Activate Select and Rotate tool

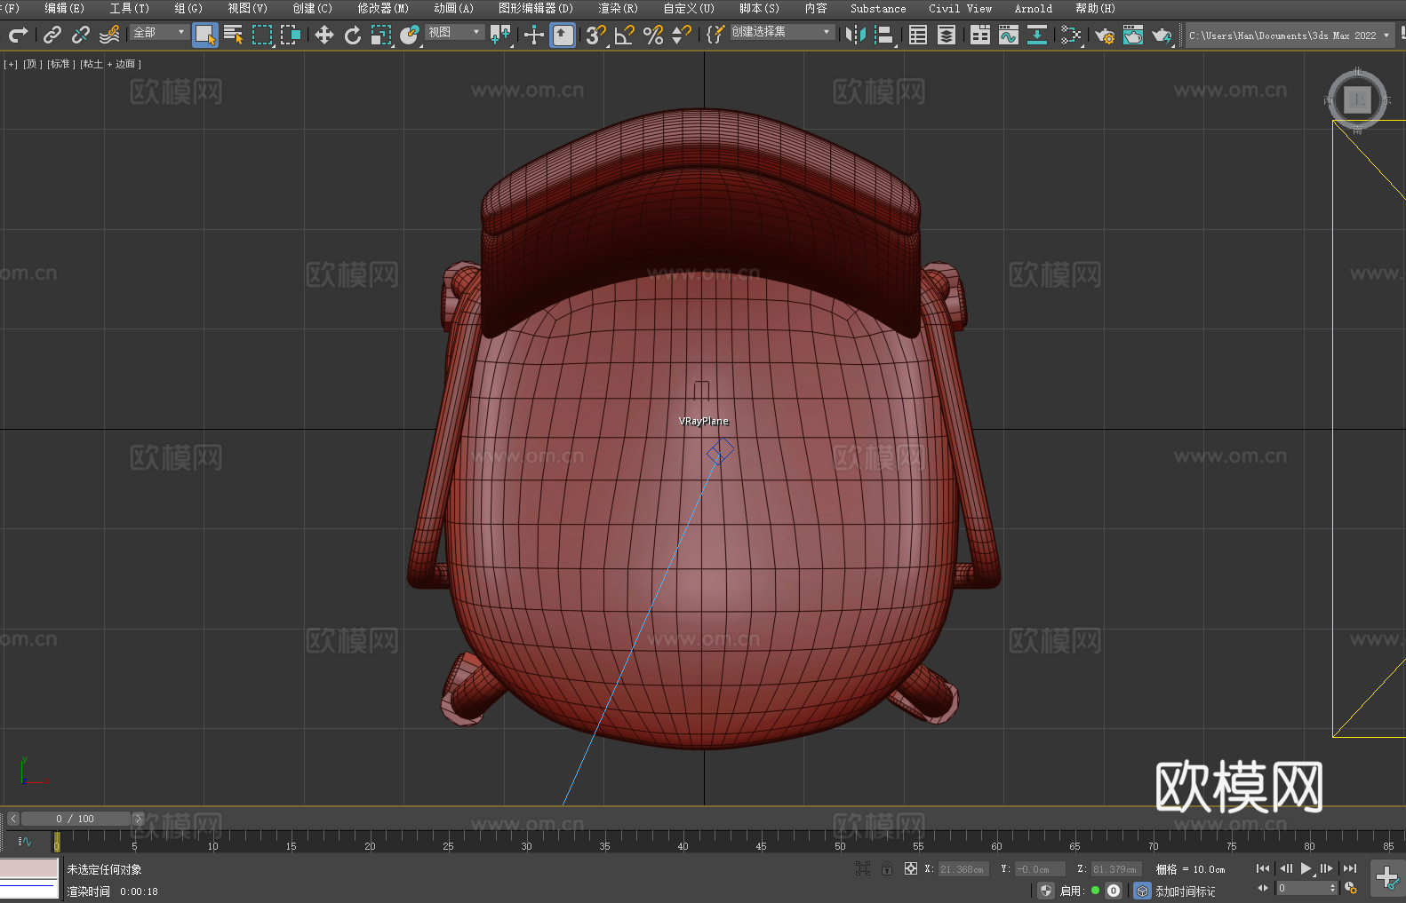tap(353, 35)
